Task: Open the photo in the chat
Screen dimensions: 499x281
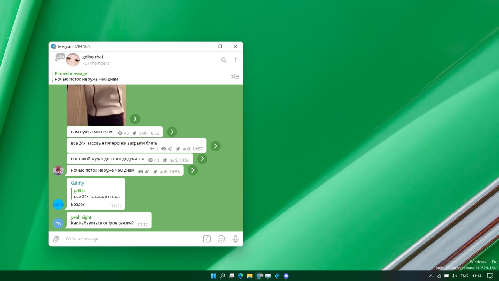Action: tap(96, 105)
